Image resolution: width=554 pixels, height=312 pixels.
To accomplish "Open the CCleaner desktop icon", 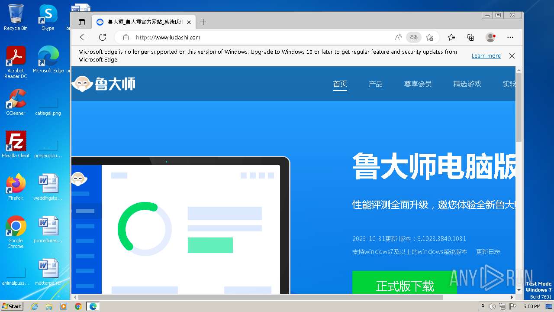I will tap(16, 102).
